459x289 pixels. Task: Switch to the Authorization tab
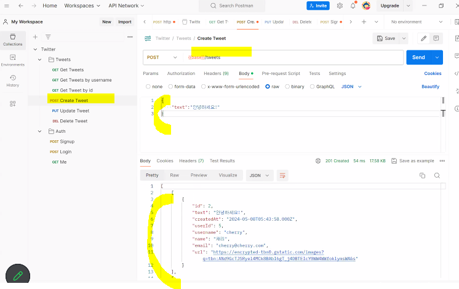tap(181, 73)
